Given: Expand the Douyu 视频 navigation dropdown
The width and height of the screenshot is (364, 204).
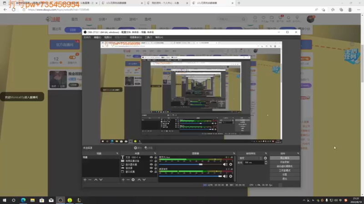Looking at the screenshot, I should coord(118,19).
